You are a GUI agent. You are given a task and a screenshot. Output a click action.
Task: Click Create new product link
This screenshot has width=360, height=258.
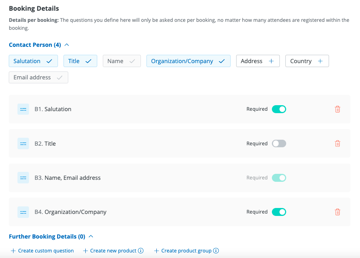(110, 251)
